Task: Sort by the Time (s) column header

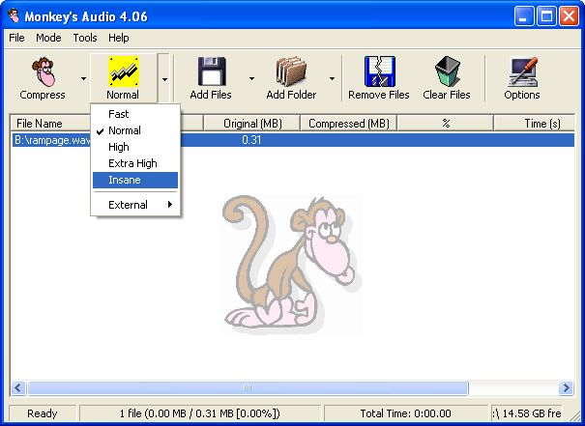Action: [x=535, y=123]
